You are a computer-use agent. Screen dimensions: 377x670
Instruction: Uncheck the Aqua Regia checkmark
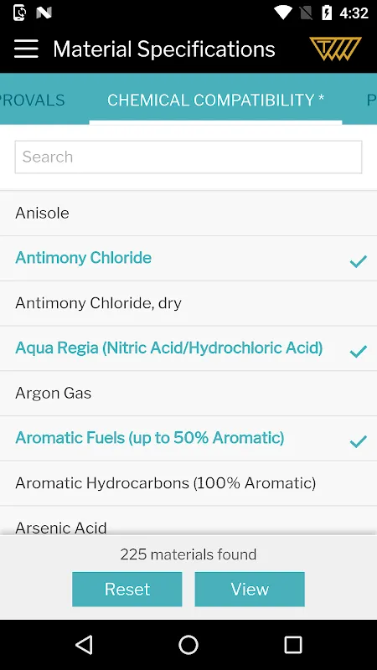pyautogui.click(x=359, y=351)
